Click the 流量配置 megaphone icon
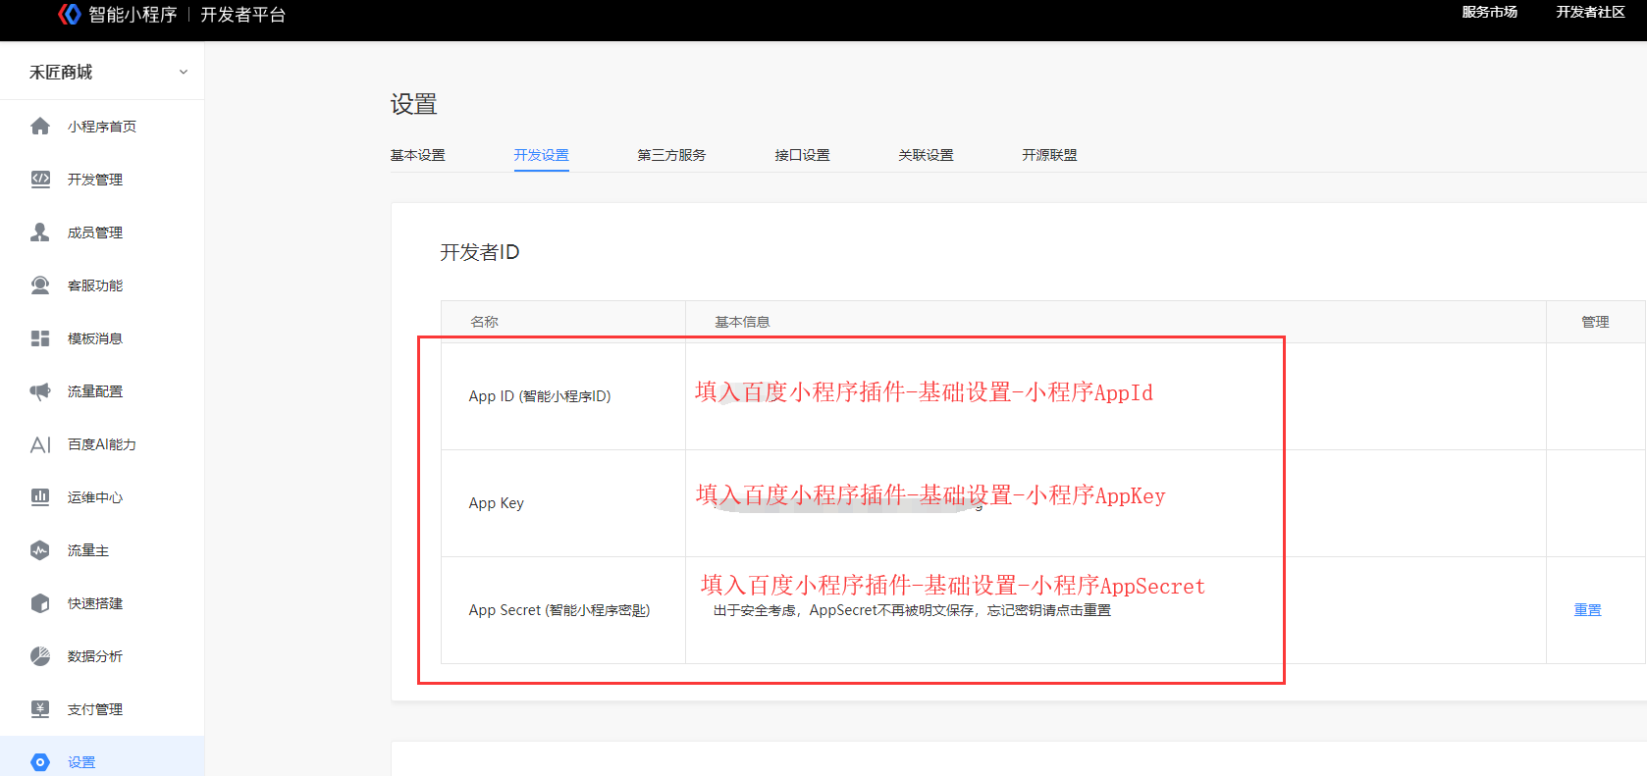1647x776 pixels. point(40,391)
